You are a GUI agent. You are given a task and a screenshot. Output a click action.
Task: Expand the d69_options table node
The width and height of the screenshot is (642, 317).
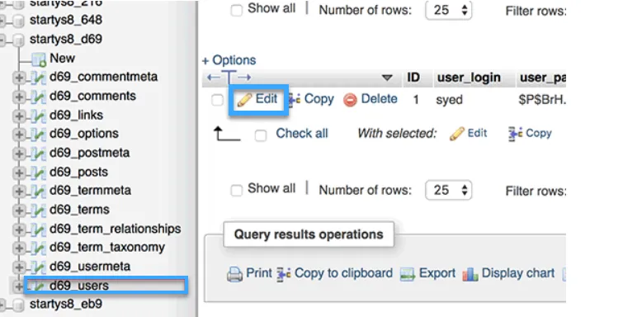[x=18, y=135]
